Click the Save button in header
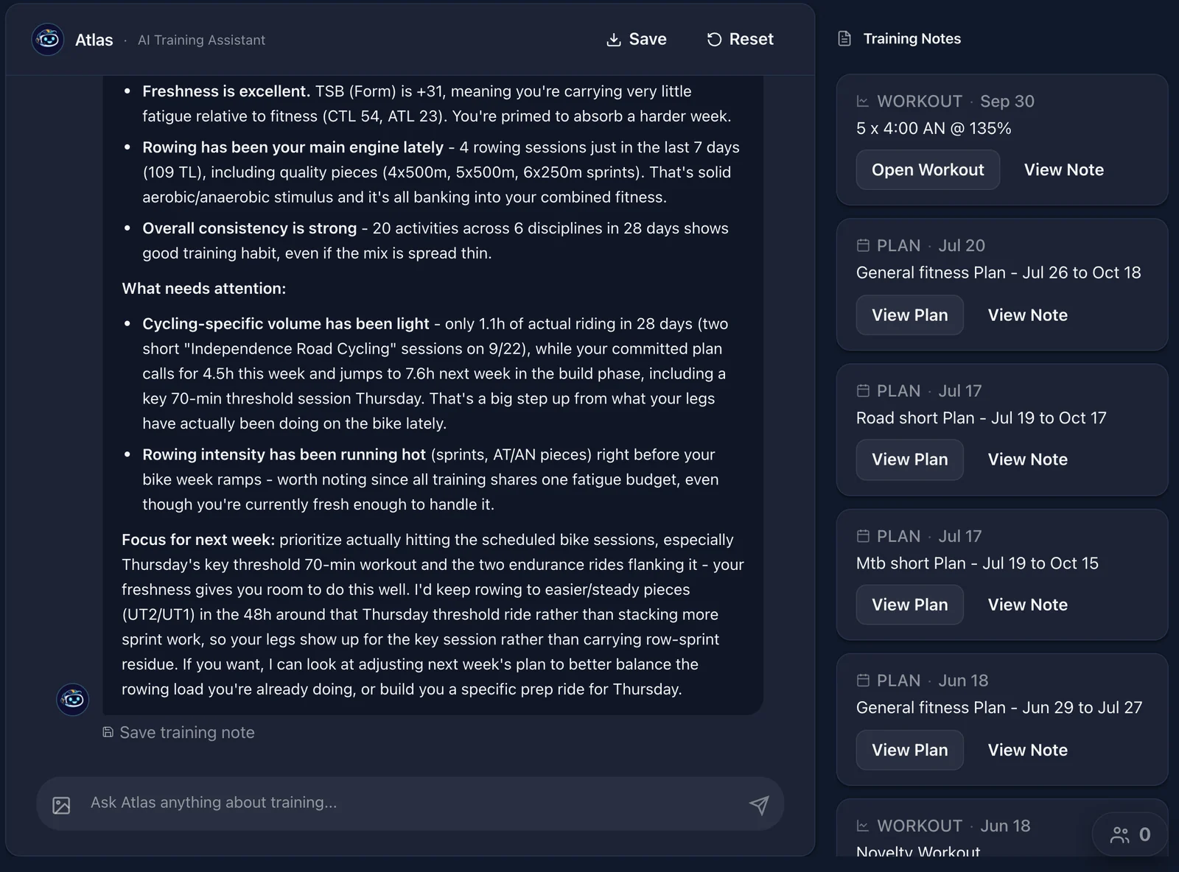 pyautogui.click(x=636, y=39)
